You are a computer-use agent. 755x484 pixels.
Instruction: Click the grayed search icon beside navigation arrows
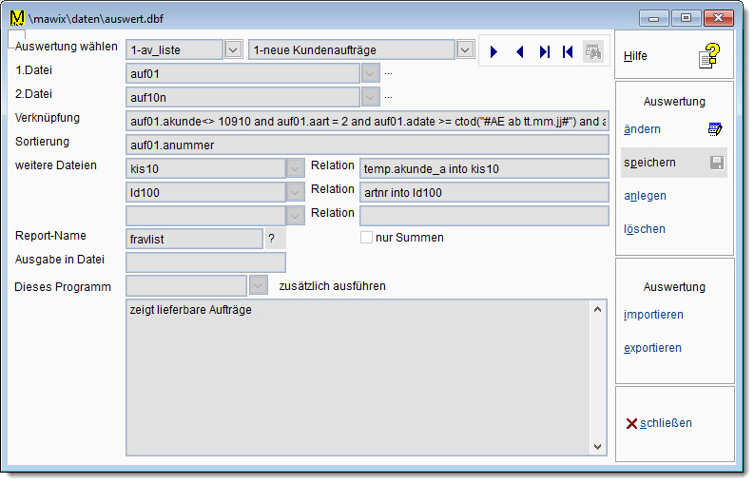[593, 52]
